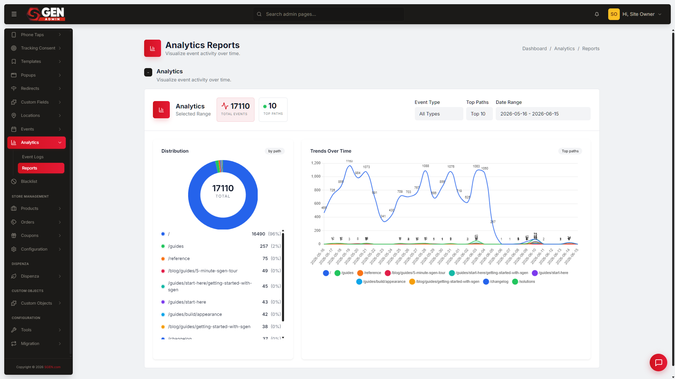The height and width of the screenshot is (379, 675).
Task: Collapse the Analytics sidebar chevron
Action: coord(60,142)
